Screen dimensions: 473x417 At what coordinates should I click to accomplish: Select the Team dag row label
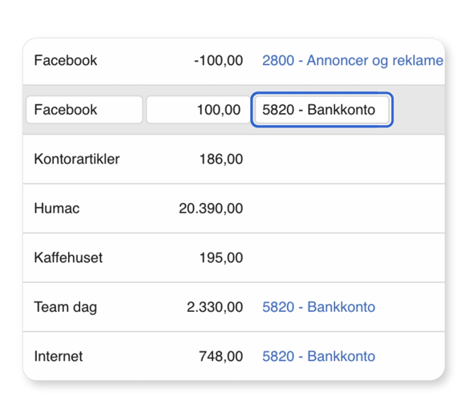click(x=66, y=307)
